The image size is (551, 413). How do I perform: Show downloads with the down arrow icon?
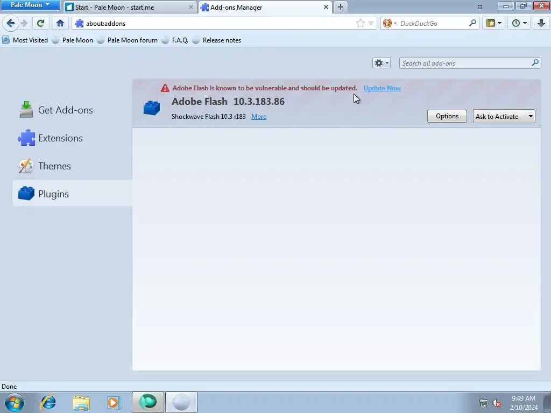[541, 24]
